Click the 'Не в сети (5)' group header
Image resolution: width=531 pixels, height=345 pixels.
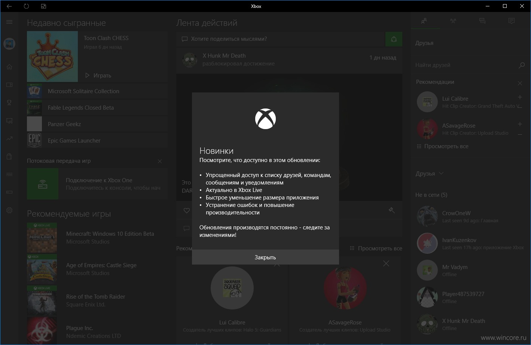click(x=431, y=195)
